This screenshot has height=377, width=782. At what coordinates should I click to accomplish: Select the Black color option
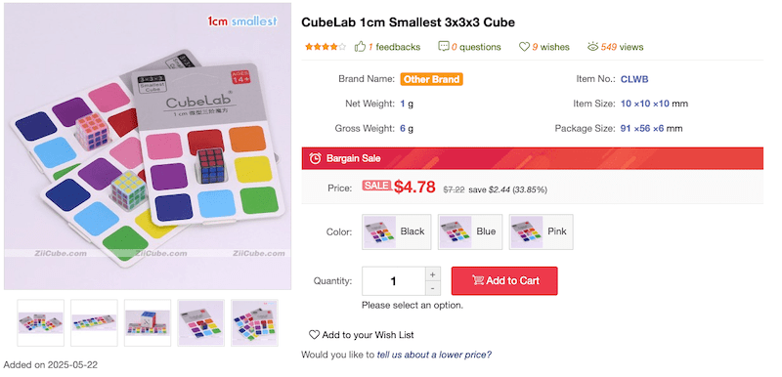pos(394,231)
